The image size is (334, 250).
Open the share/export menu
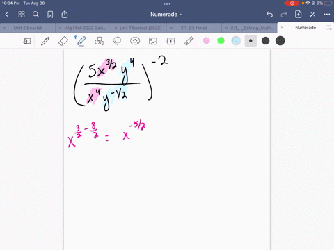65,15
